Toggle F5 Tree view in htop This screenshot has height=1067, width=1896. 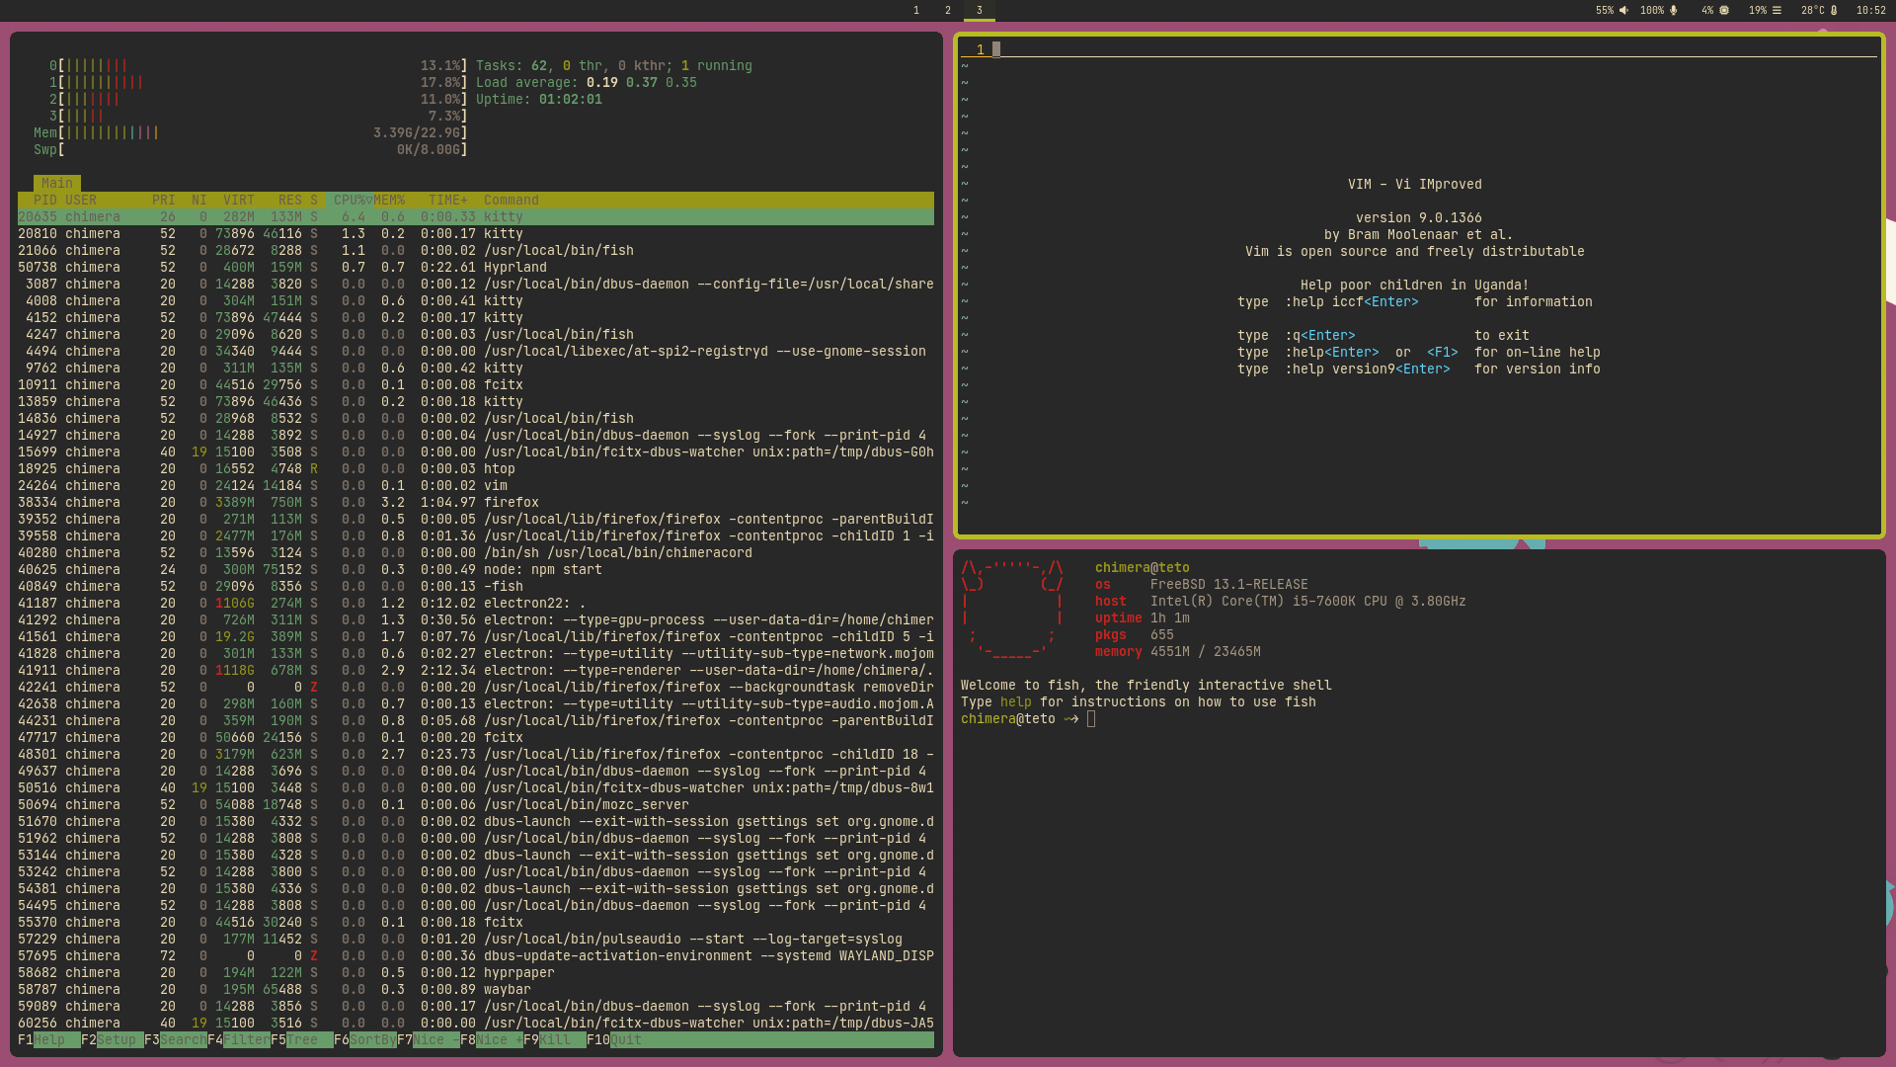(x=302, y=1040)
